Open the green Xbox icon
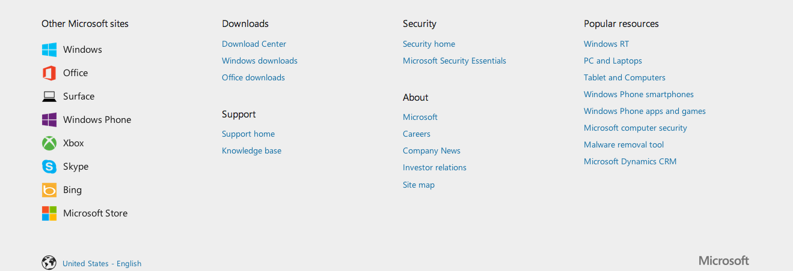The image size is (793, 271). tap(49, 143)
